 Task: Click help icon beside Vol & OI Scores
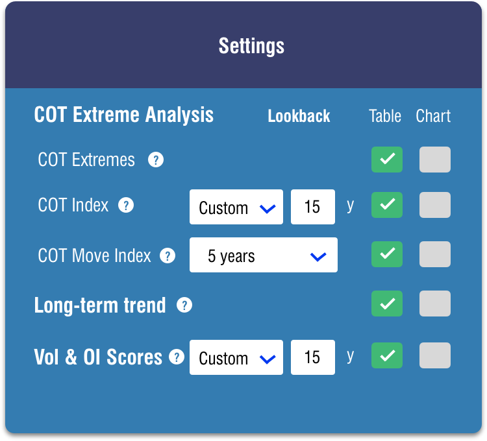pos(177,357)
